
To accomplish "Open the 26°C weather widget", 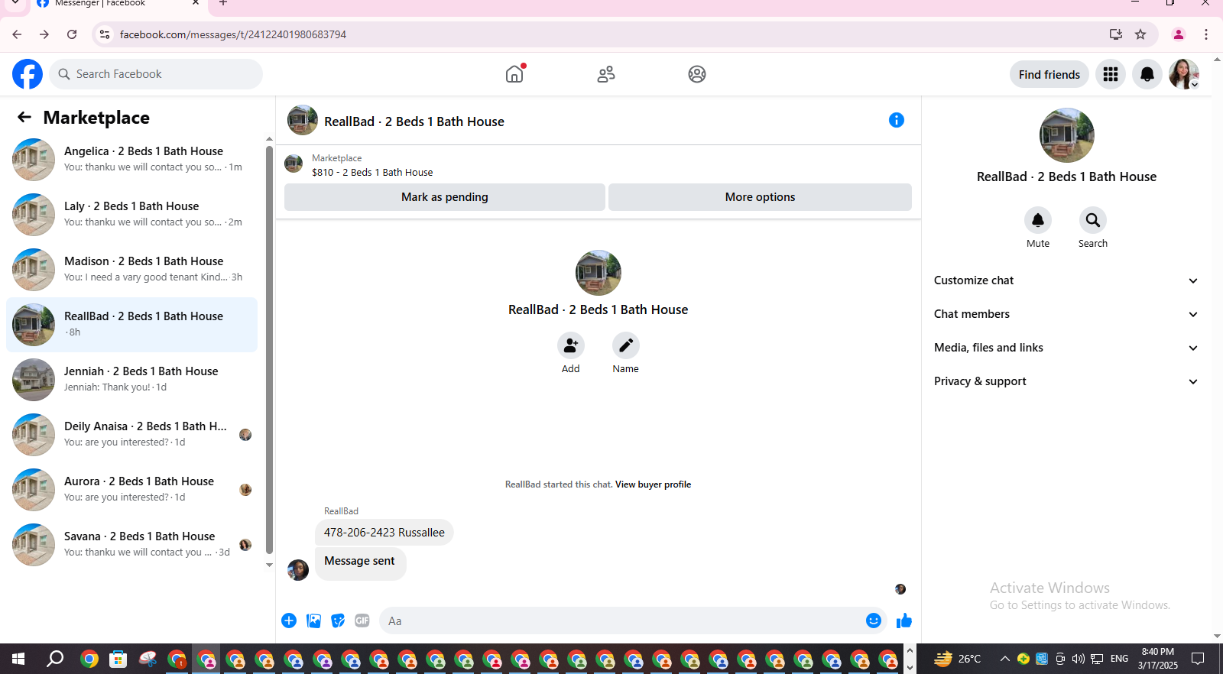I will pos(958,659).
